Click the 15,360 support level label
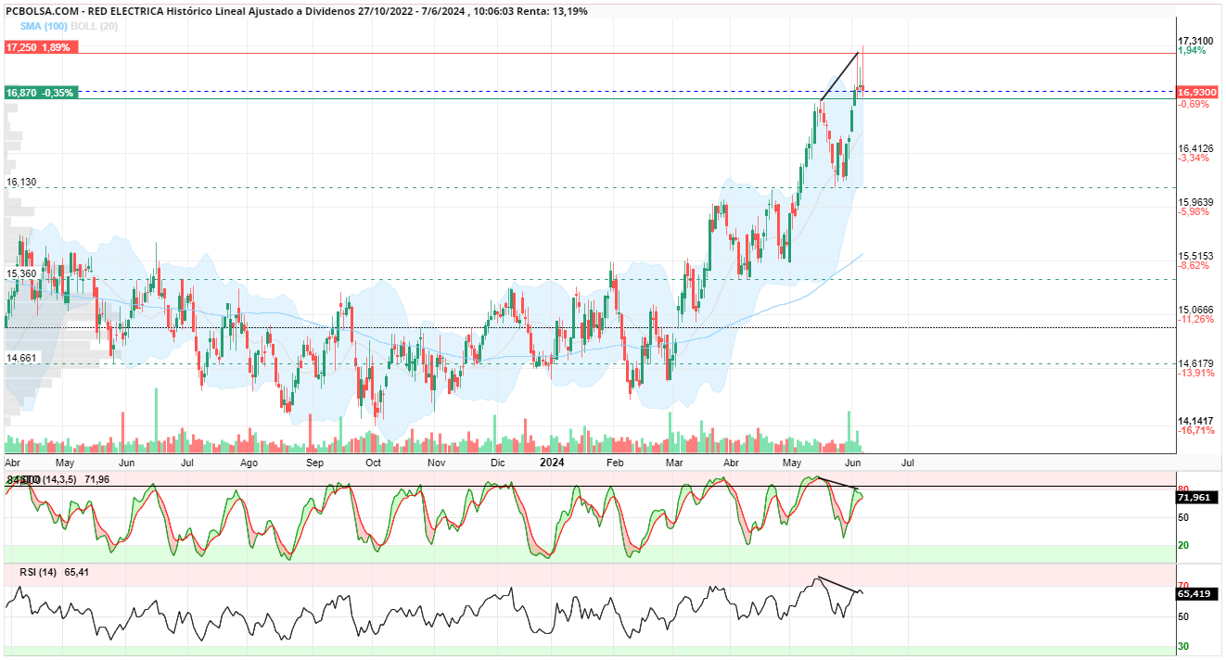The width and height of the screenshot is (1226, 660). pyautogui.click(x=21, y=273)
